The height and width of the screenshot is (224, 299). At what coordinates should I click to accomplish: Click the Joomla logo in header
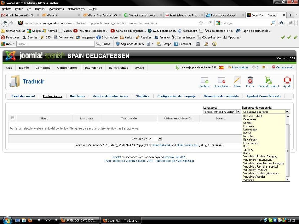11,56
